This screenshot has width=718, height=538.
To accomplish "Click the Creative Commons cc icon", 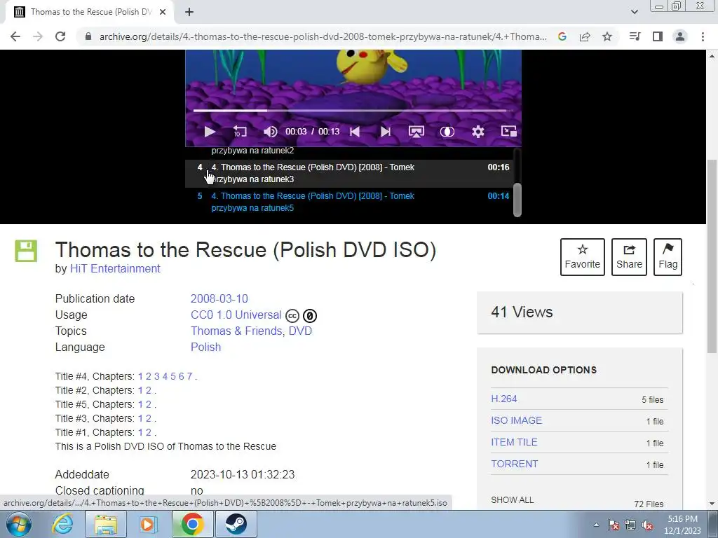I will click(292, 316).
